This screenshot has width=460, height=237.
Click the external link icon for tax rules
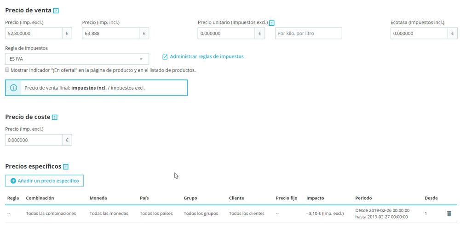click(165, 57)
